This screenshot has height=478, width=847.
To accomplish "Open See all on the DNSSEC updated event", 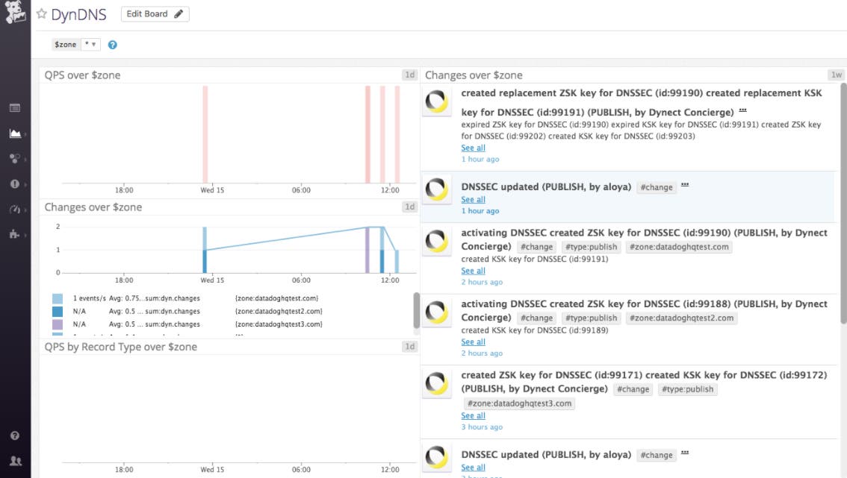I will pos(473,199).
